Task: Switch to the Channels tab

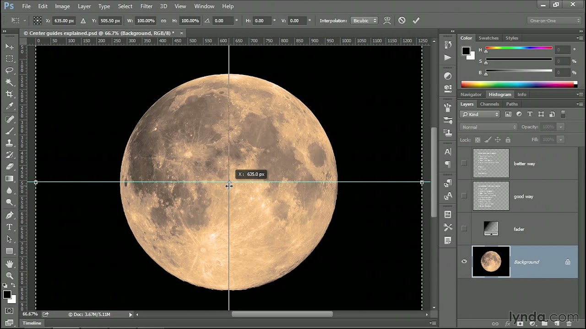Action: 489,104
